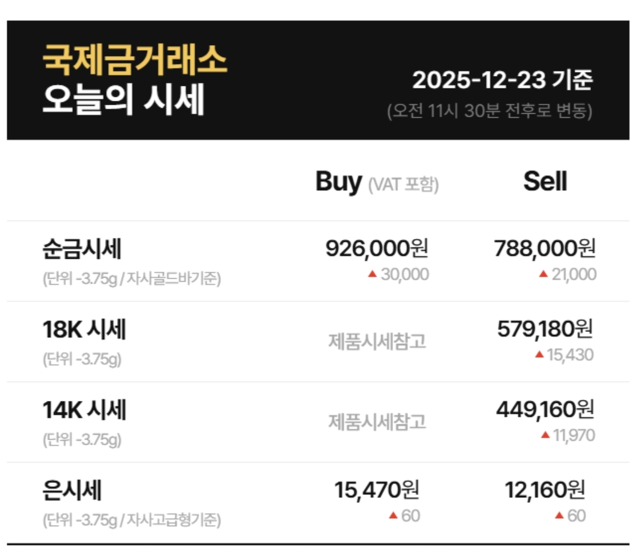Click the red up-triangle beside 30,000
Viewport: 637px width, 557px height.
372,274
